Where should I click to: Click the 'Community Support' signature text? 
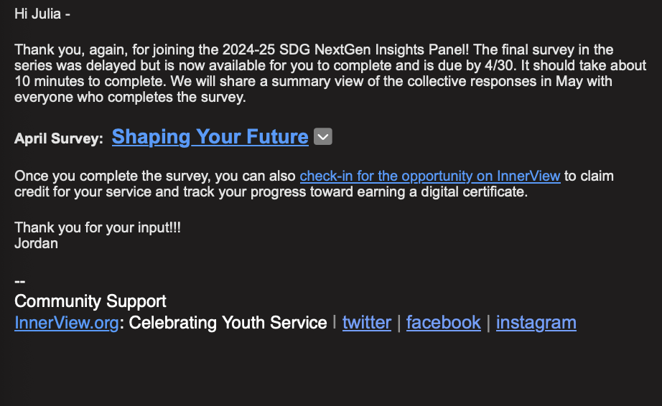click(x=90, y=301)
